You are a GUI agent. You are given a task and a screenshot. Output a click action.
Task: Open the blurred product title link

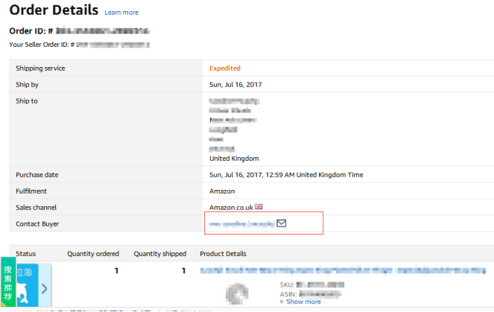point(343,270)
